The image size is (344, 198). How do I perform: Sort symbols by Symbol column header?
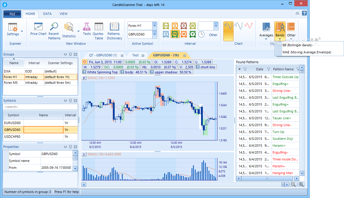point(13,115)
